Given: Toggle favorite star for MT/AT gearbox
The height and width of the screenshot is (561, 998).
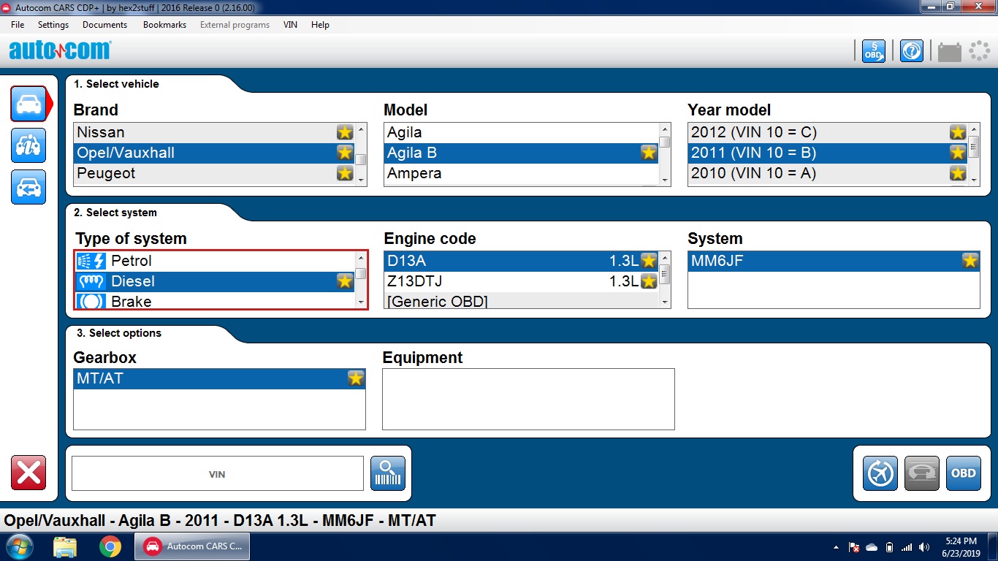Looking at the screenshot, I should (356, 378).
